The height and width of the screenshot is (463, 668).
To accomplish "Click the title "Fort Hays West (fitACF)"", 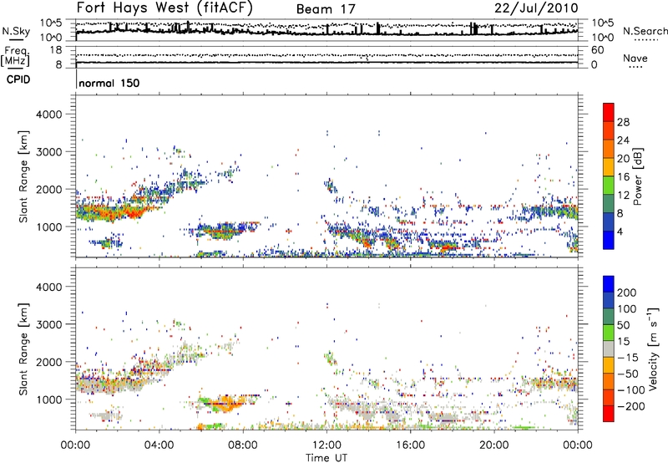I will [164, 8].
